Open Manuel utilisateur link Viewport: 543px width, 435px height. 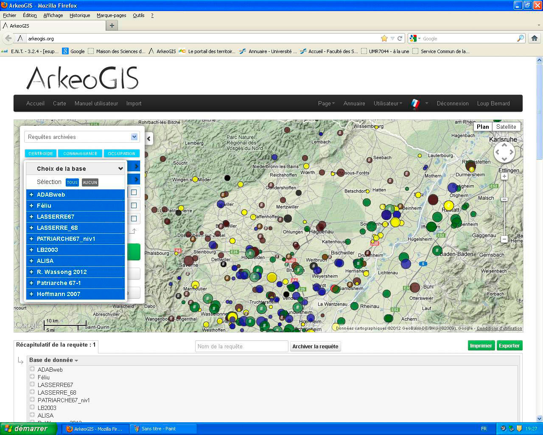(x=96, y=103)
